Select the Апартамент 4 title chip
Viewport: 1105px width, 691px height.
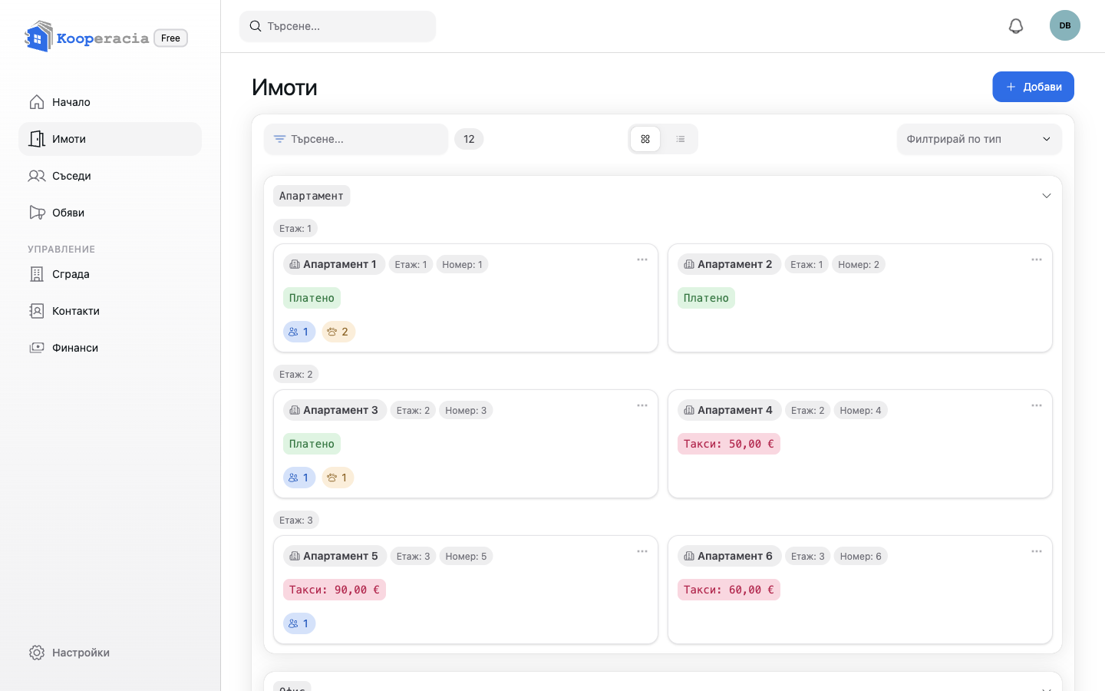pyautogui.click(x=729, y=410)
